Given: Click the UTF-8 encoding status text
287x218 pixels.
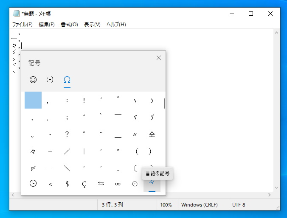Looking at the screenshot, I should [x=239, y=205].
